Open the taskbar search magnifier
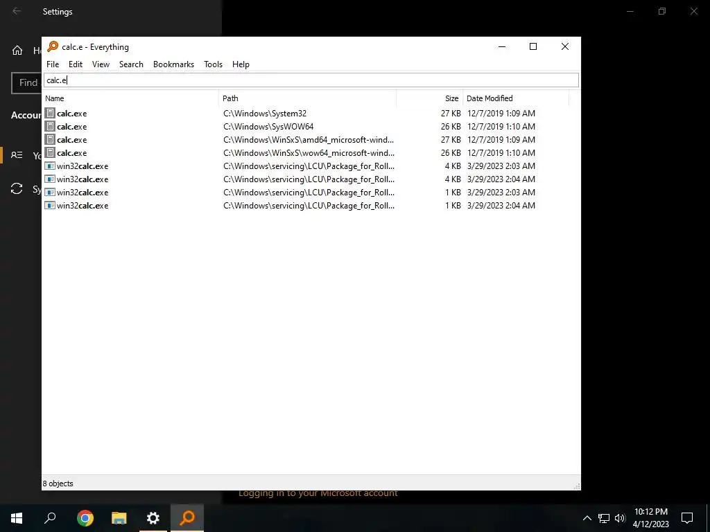710x532 pixels. [50, 518]
